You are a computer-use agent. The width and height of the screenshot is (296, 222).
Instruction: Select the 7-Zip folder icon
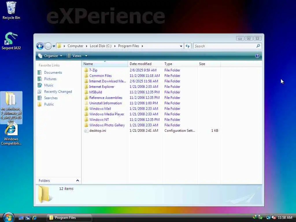tap(86, 70)
